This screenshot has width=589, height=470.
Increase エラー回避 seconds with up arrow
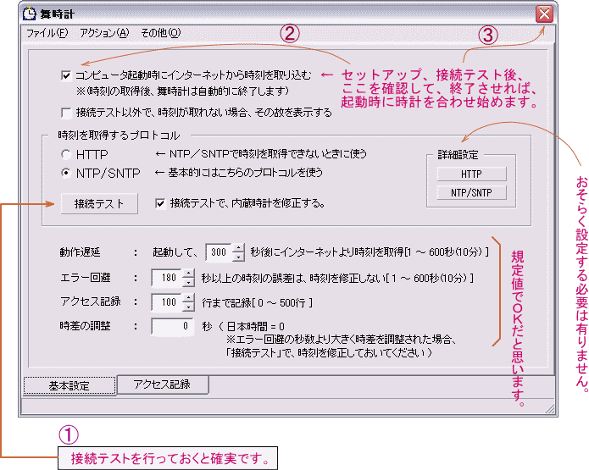tap(188, 273)
